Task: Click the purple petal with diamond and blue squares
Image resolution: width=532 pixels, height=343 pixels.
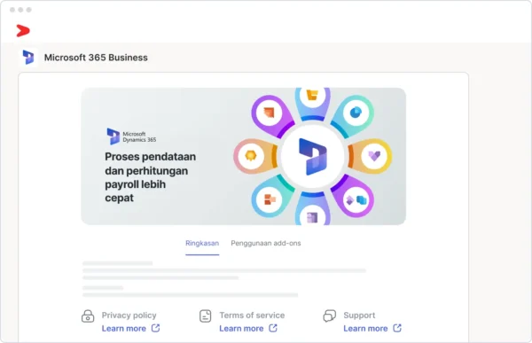Action: 356,200
